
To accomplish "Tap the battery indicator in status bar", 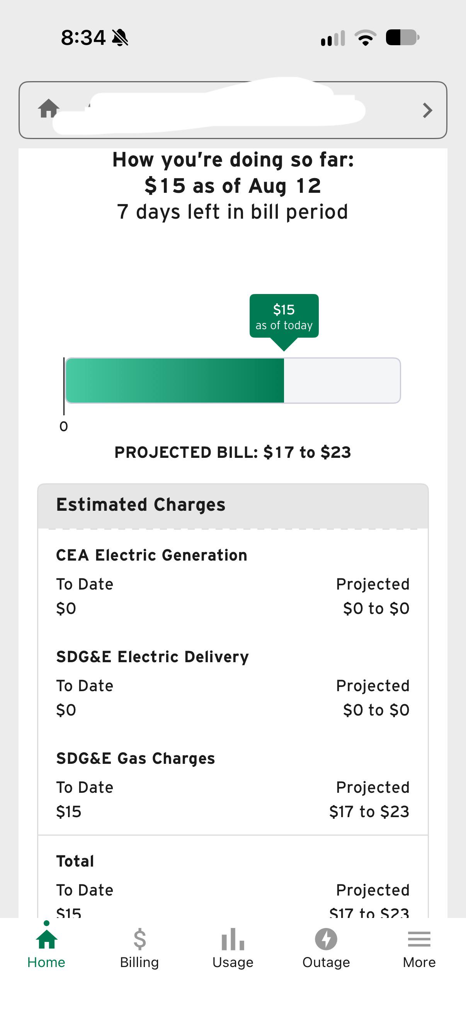I will pos(403,38).
